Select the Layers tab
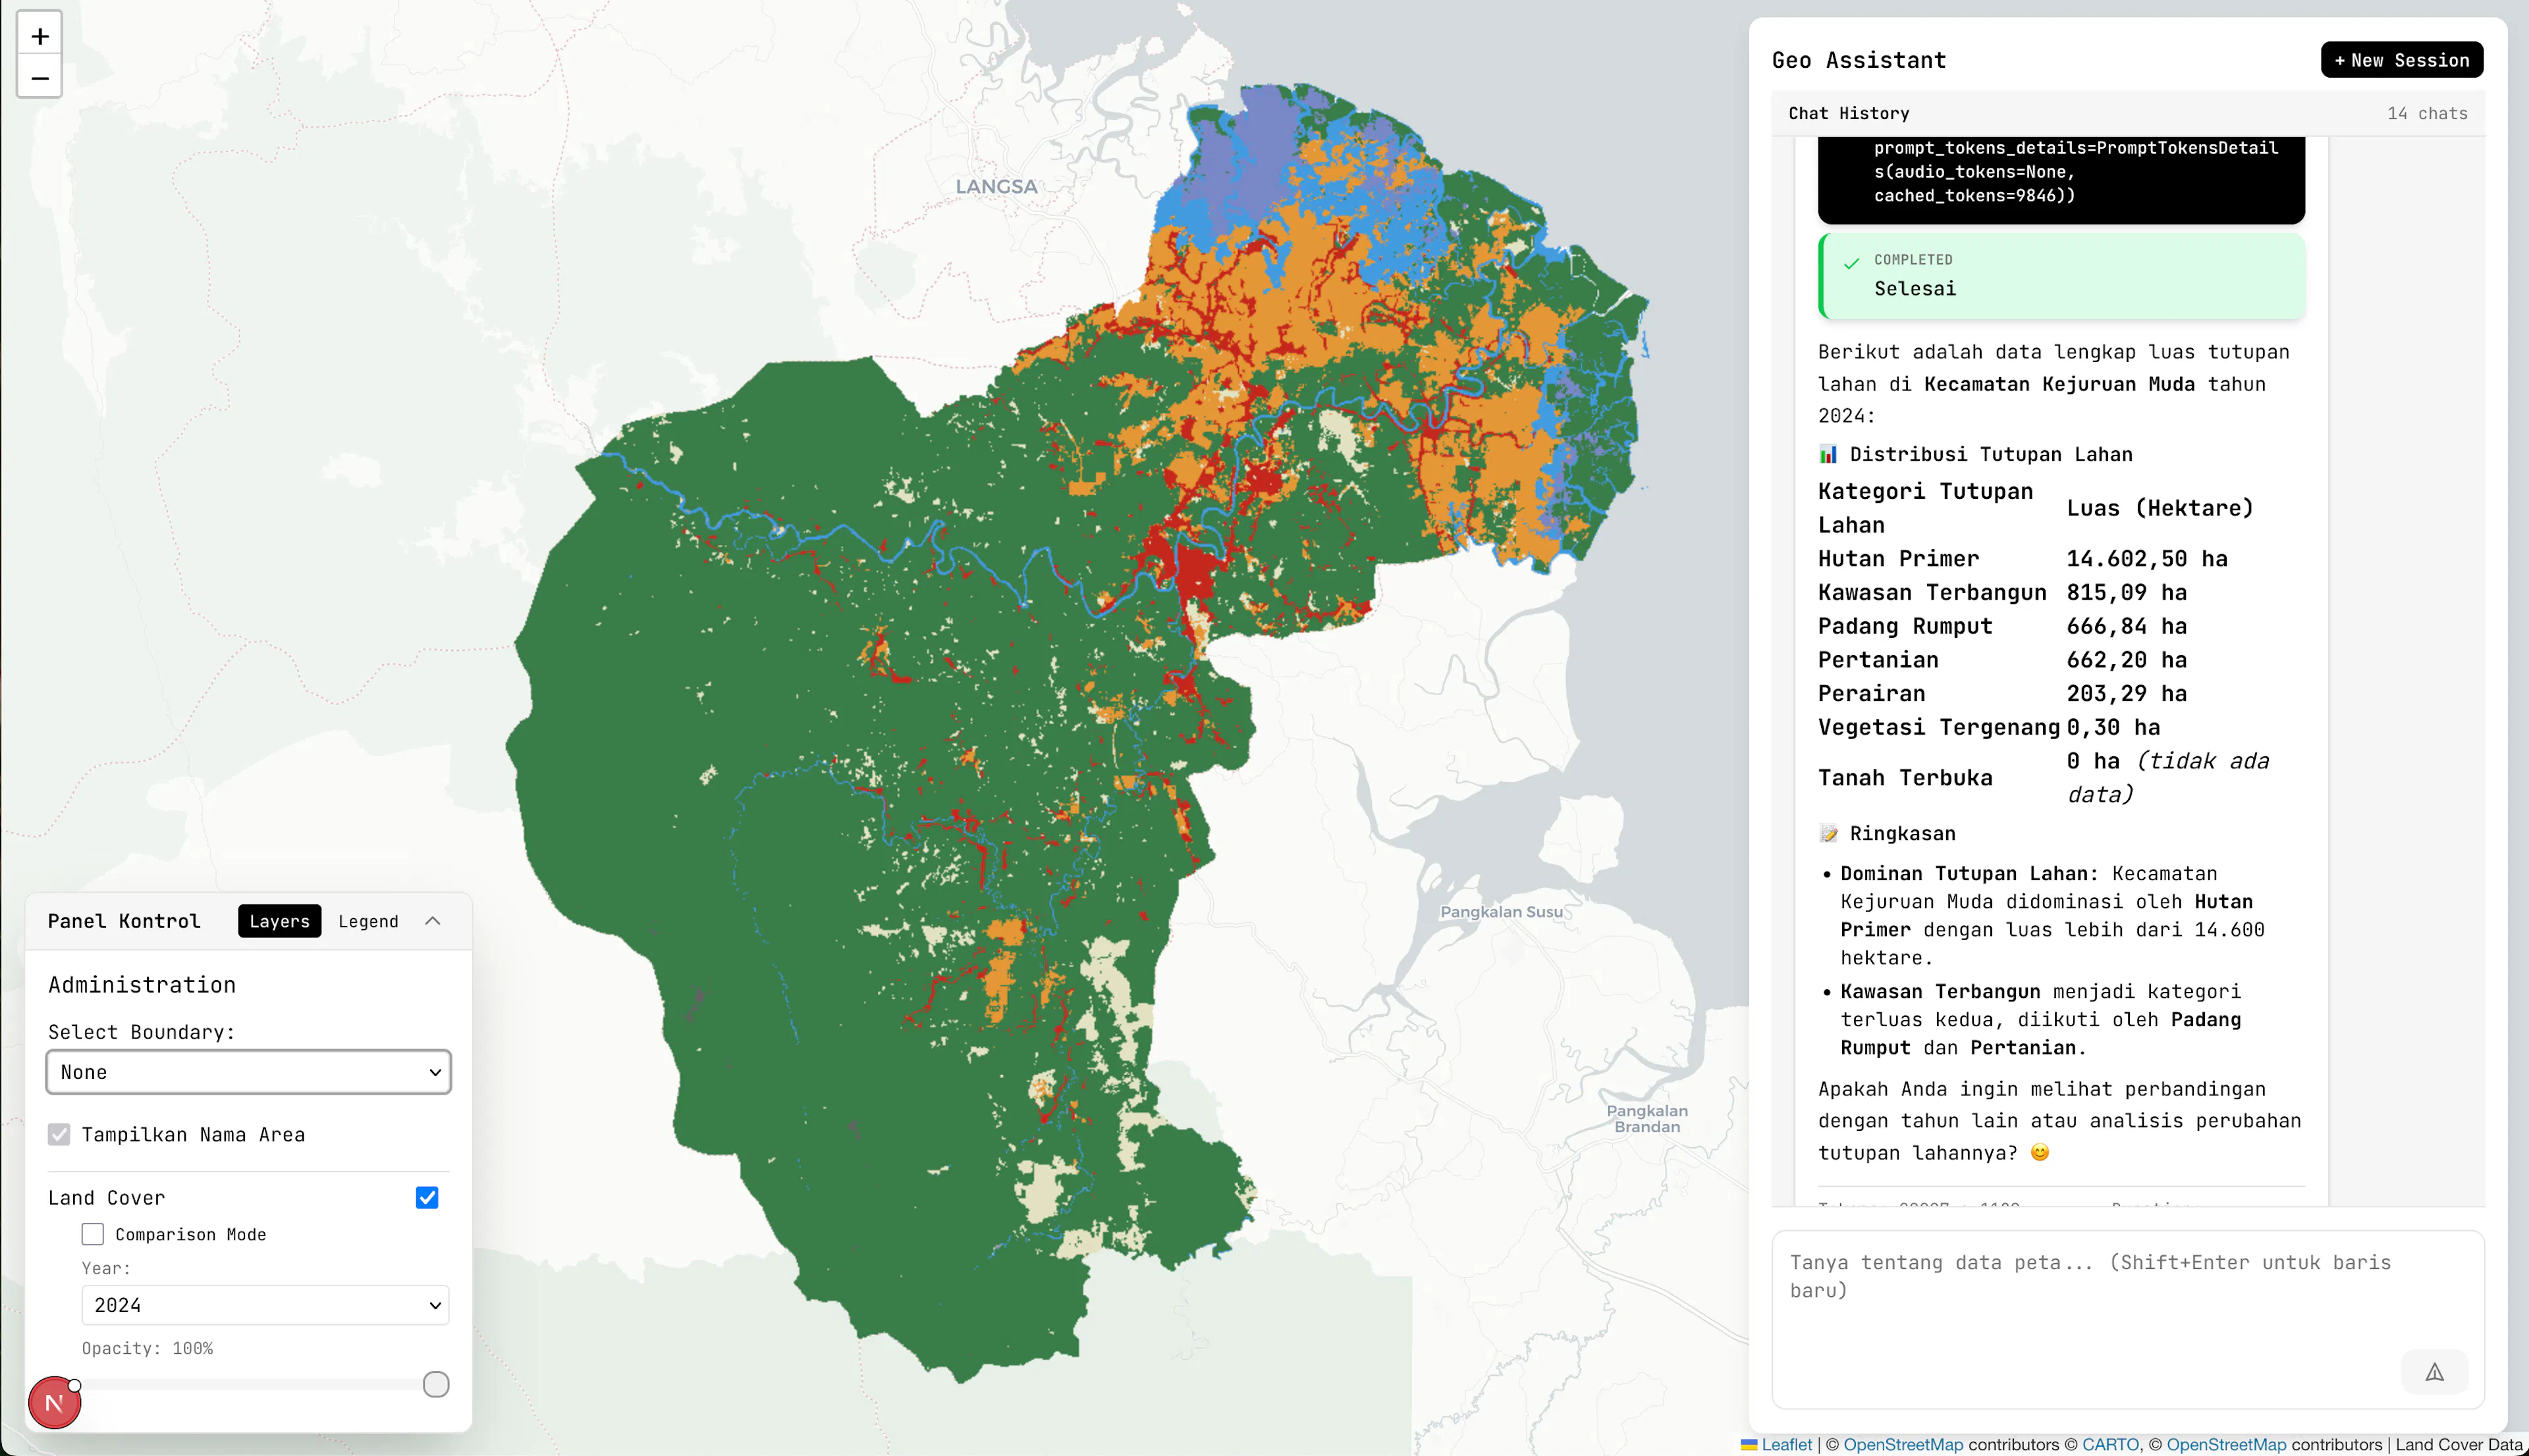The image size is (2529, 1456). click(279, 921)
